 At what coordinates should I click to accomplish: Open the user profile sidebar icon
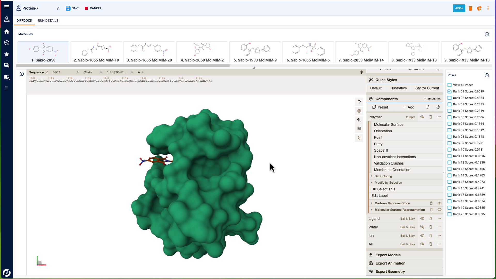[7, 19]
